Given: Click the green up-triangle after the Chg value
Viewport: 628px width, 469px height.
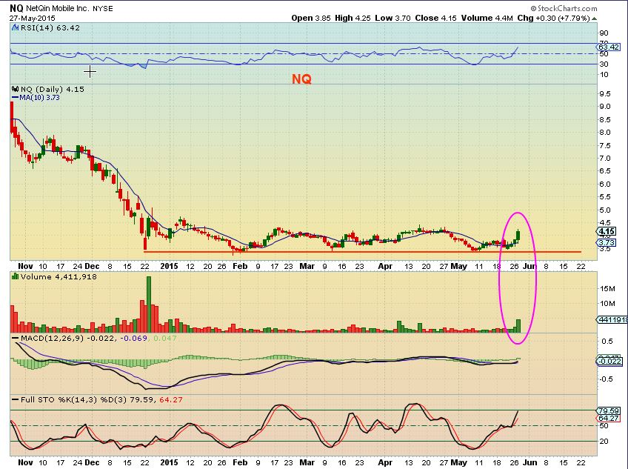Looking at the screenshot, I should point(595,19).
